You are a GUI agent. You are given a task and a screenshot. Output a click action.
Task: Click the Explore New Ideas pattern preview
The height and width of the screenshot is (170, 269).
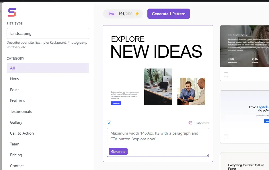[x=158, y=71]
